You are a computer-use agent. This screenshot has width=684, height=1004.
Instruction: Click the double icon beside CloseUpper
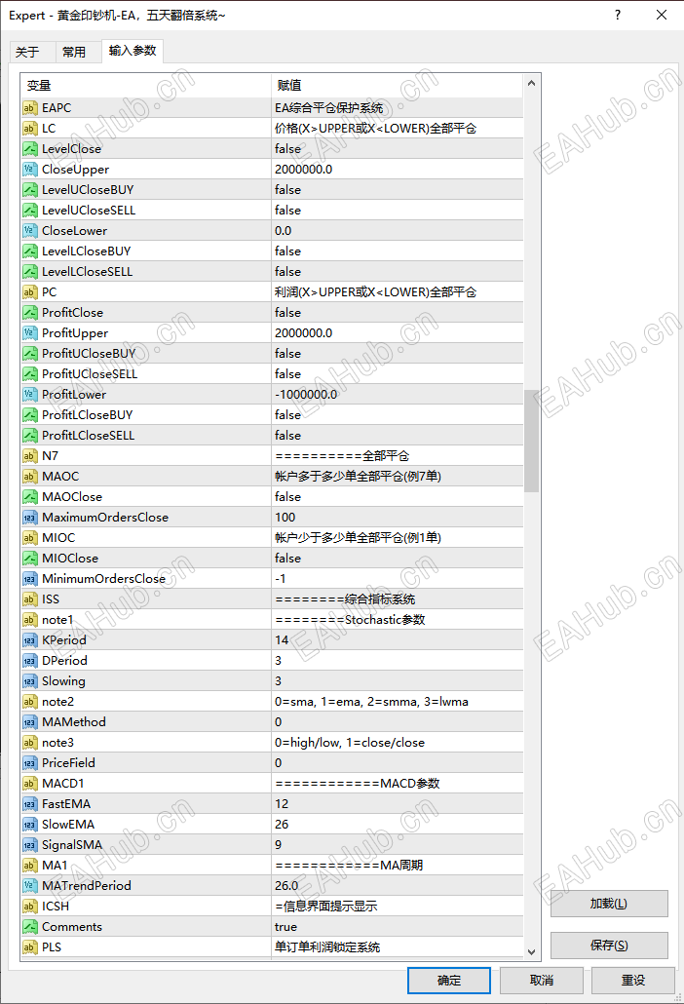point(30,170)
